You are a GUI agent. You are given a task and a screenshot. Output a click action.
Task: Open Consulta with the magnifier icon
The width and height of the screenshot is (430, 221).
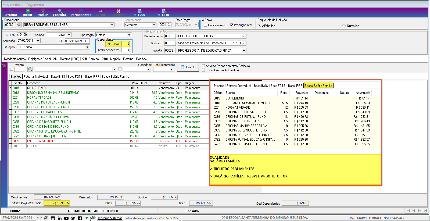coord(60,11)
